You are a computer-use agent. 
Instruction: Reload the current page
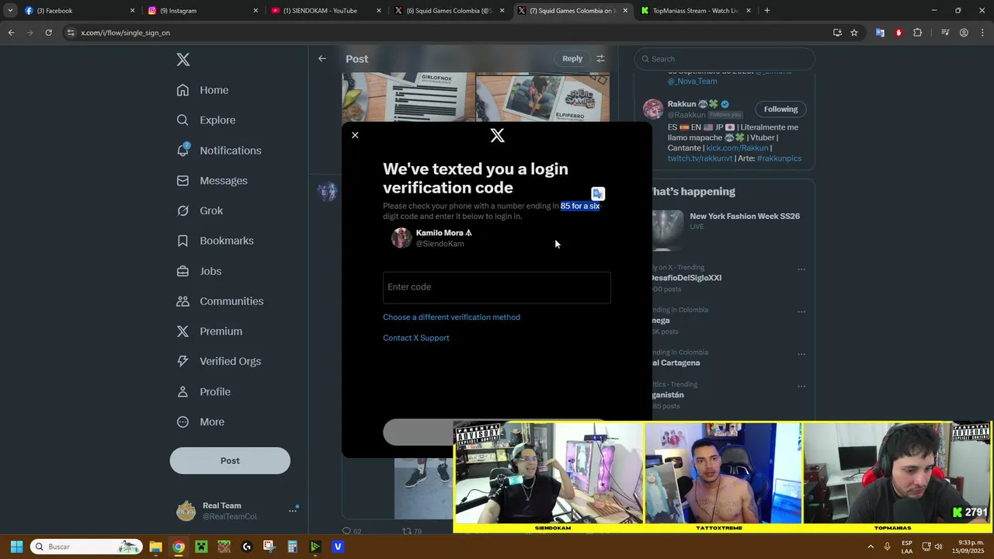[48, 33]
